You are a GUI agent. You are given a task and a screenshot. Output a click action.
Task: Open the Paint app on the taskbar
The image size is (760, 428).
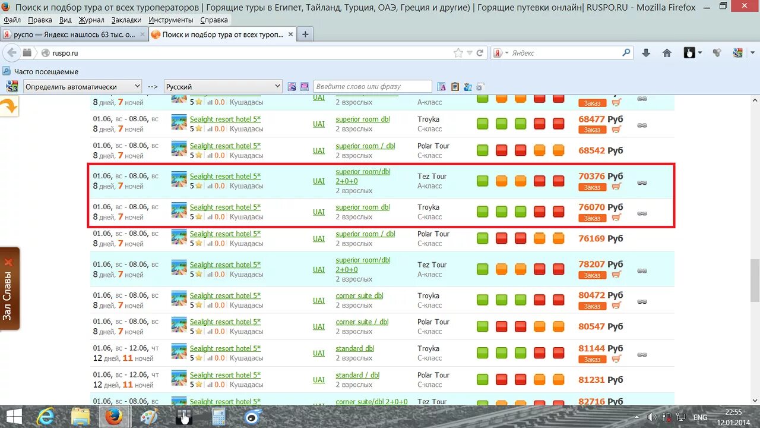149,417
